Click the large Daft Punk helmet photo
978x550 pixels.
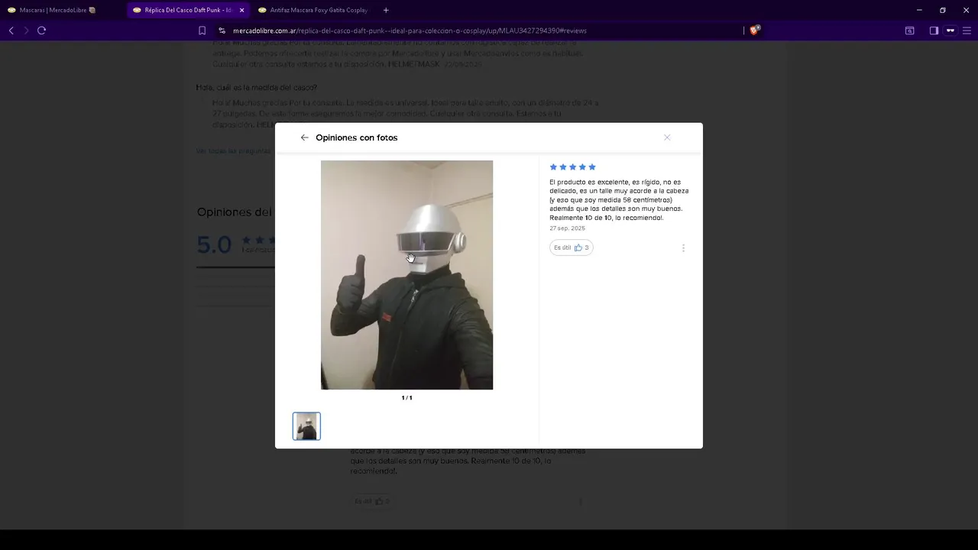coord(406,275)
